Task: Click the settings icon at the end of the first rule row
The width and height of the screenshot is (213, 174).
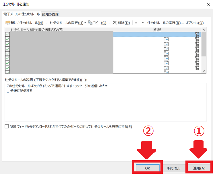Action: pos(197,35)
